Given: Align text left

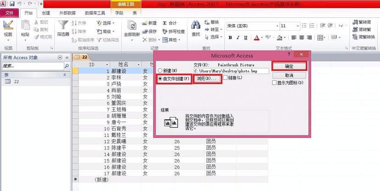Looking at the screenshot, I should tap(294, 38).
